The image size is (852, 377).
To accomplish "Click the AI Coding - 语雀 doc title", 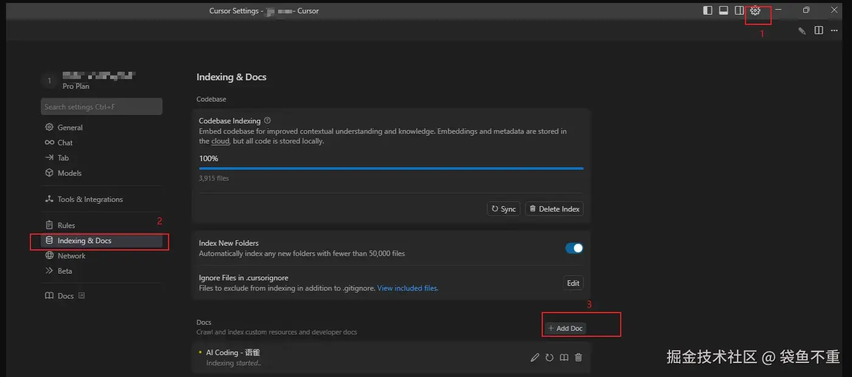I will point(233,353).
